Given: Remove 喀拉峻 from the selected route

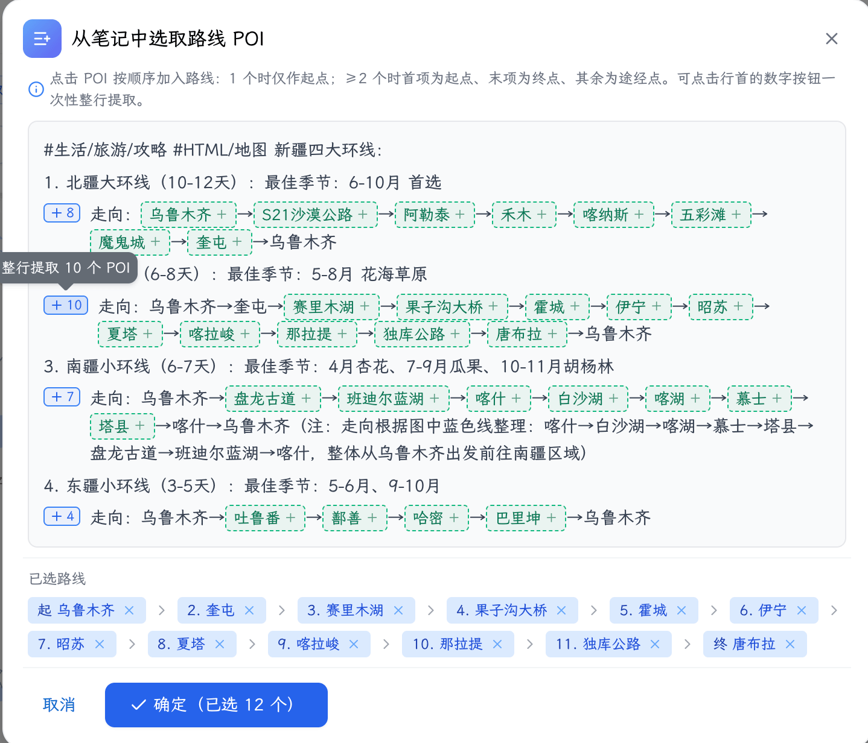Looking at the screenshot, I should tap(354, 644).
